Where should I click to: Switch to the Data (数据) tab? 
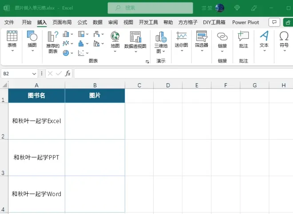[98, 23]
